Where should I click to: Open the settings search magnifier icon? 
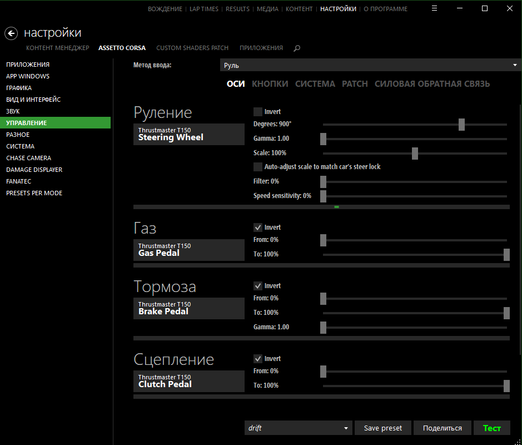pos(297,48)
